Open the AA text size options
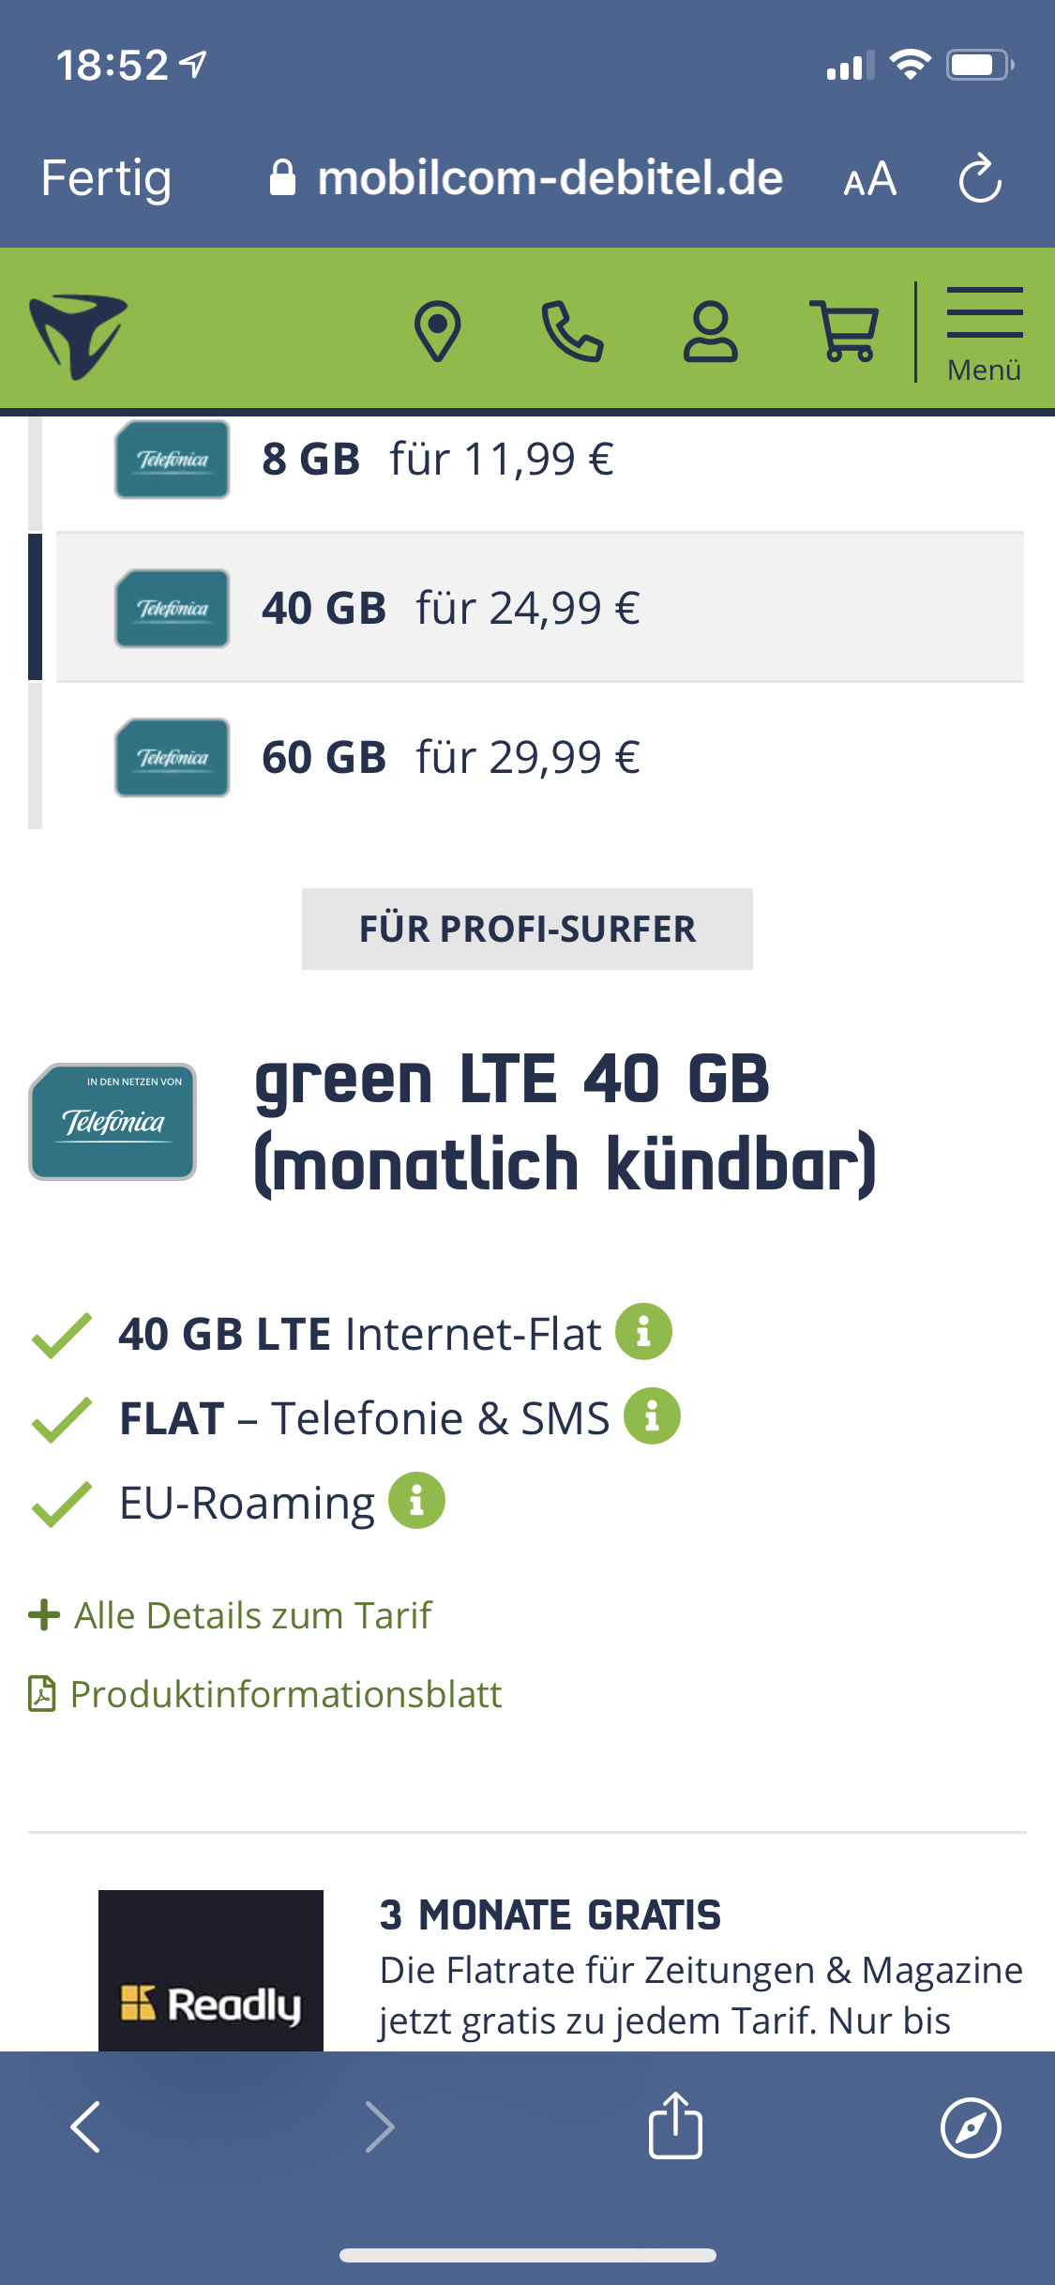1055x2285 pixels. [x=870, y=178]
